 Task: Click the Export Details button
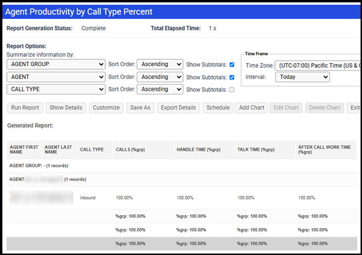(178, 108)
